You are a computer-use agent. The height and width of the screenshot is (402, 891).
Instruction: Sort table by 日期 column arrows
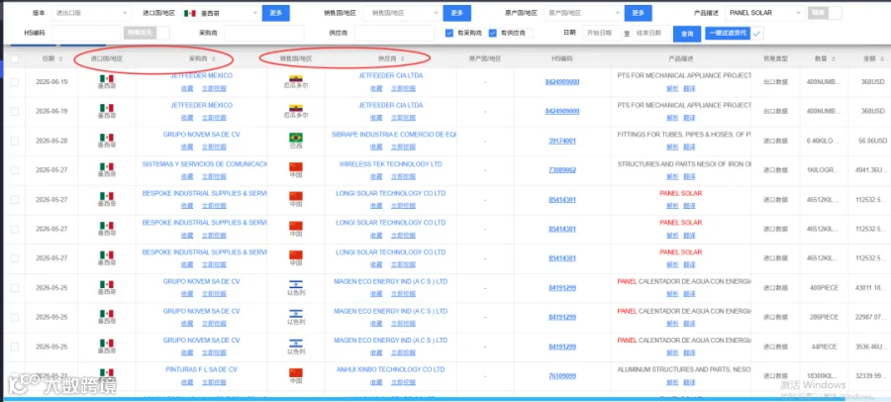59,58
